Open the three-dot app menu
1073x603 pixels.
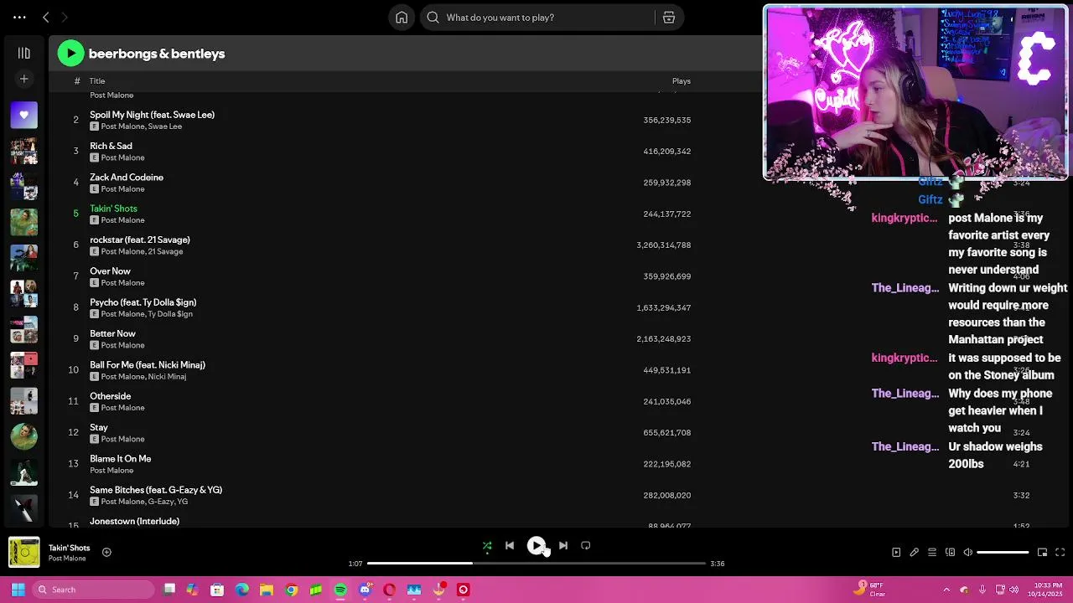[19, 17]
